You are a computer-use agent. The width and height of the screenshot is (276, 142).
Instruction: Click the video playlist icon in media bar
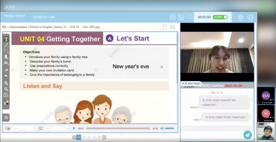[x=7, y=128]
